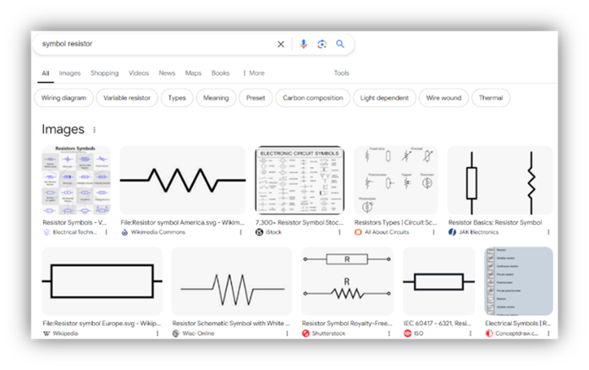Viewport: 589px width, 370px height.
Task: Apply the Light dependent filter chip
Action: [x=384, y=98]
